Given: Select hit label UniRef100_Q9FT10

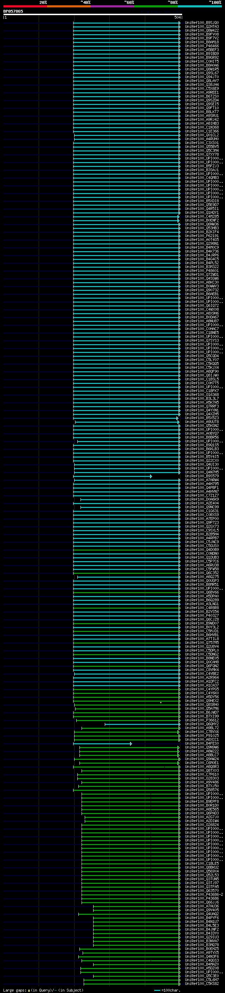Looking at the screenshot, I should (201, 108).
